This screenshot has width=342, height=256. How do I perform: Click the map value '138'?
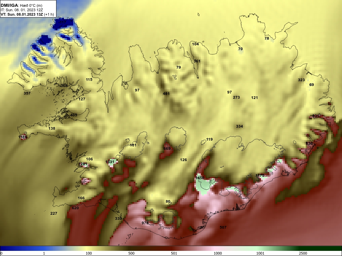click(x=52, y=128)
